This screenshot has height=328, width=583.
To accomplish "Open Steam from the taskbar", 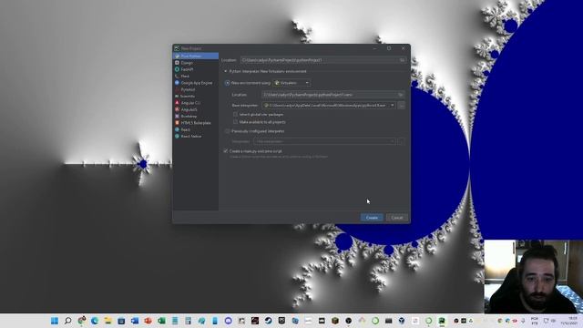I will 268,321.
